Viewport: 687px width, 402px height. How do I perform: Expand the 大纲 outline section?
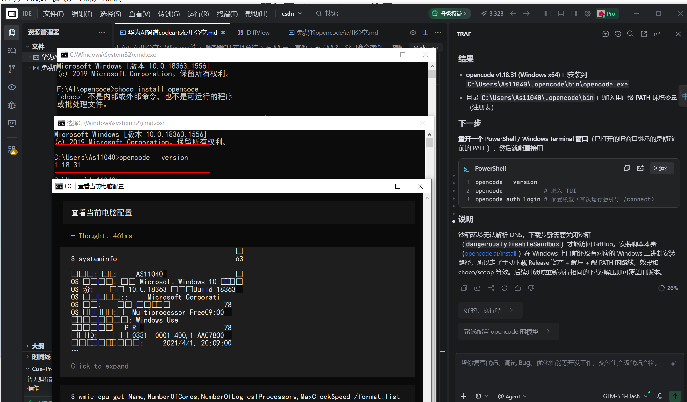[35, 346]
